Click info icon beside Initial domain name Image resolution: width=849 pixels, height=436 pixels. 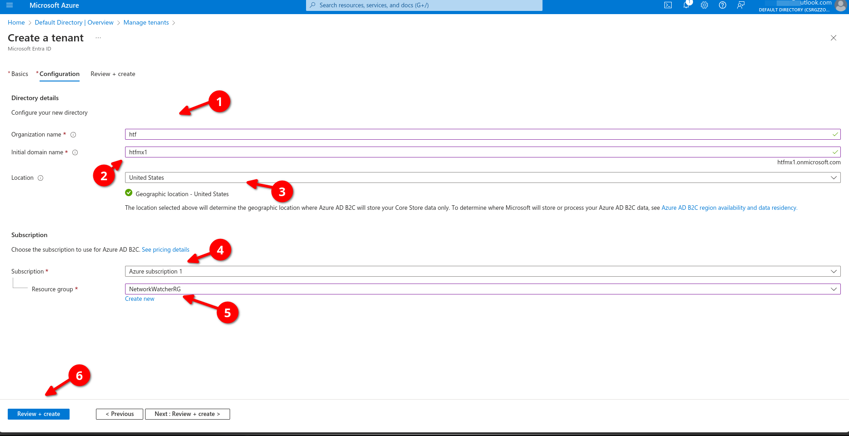[x=75, y=152]
